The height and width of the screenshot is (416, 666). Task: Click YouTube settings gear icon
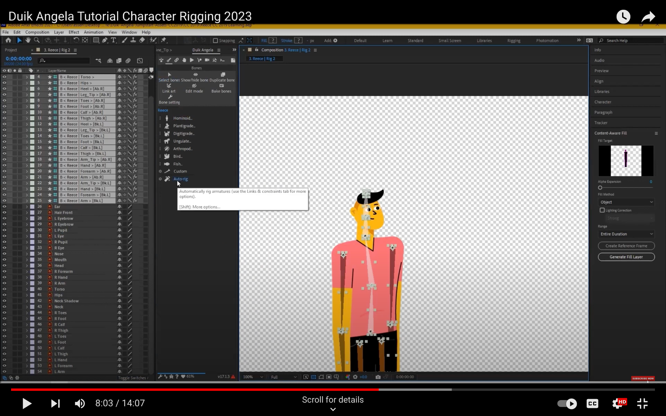pos(617,403)
